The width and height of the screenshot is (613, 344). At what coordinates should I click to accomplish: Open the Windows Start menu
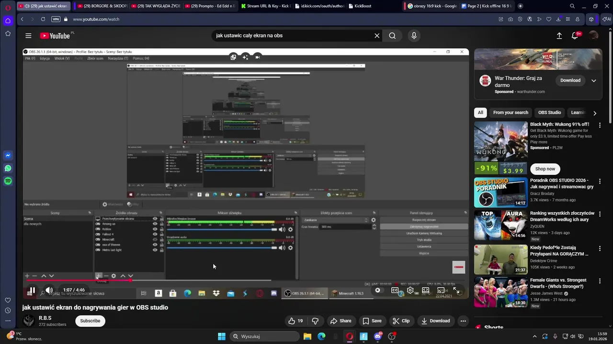pyautogui.click(x=222, y=336)
